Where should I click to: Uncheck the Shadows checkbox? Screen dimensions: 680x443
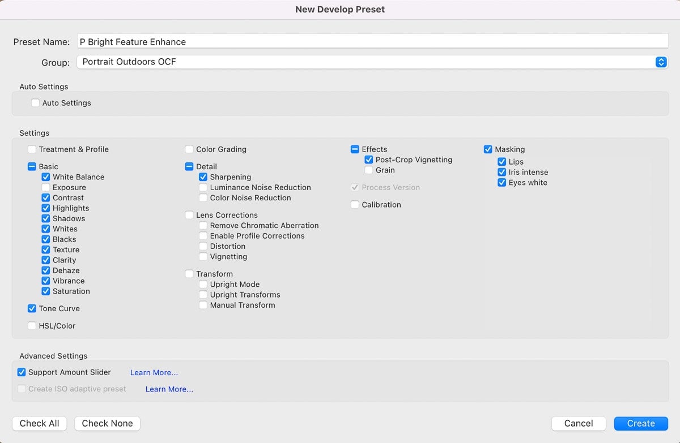[x=46, y=218]
